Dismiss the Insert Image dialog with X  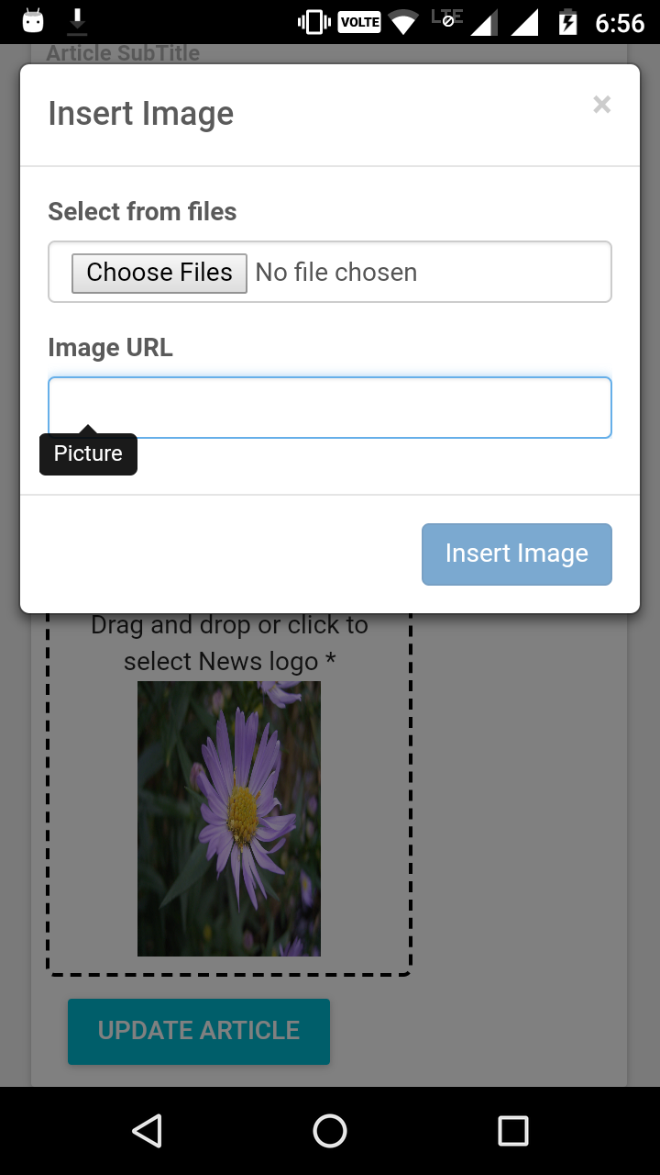601,105
